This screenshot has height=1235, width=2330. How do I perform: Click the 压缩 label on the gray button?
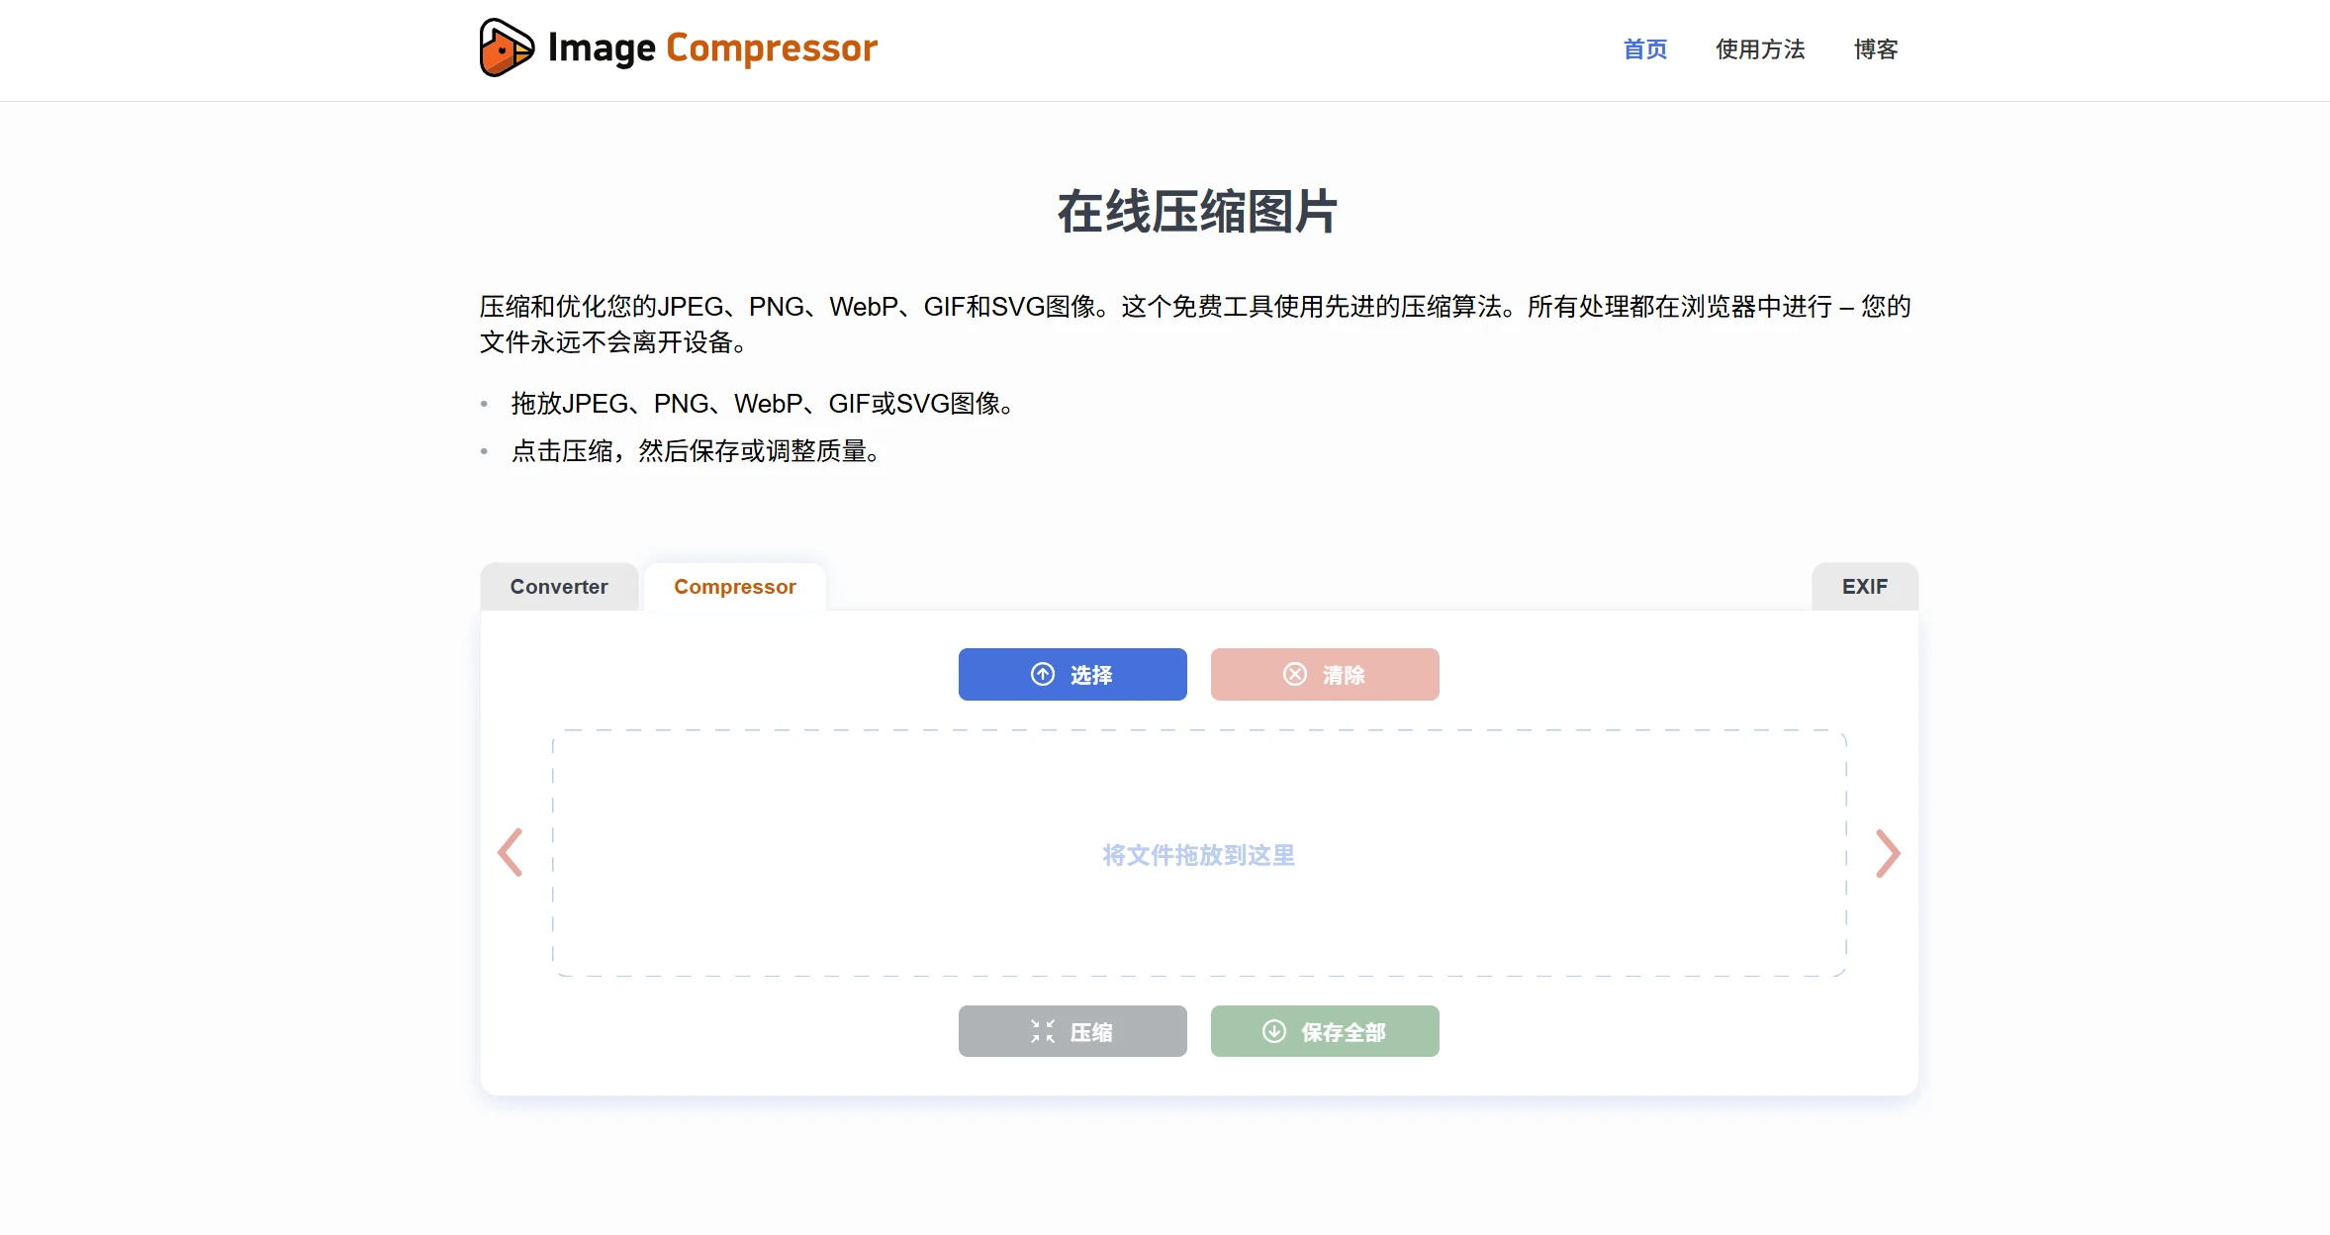tap(1091, 1032)
